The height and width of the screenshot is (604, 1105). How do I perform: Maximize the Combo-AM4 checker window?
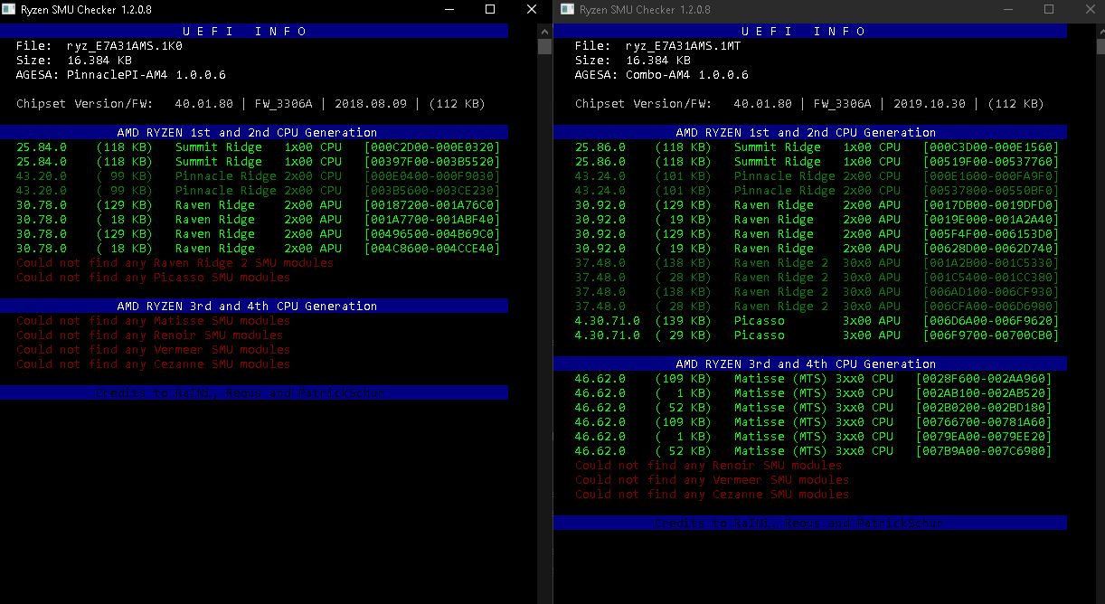pos(1049,9)
